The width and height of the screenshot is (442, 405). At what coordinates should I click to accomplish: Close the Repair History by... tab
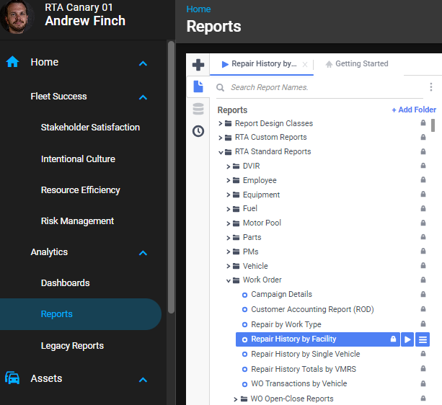pos(305,64)
